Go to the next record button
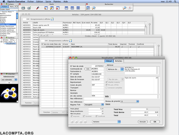Viewport: 179px width, 135px height. [81, 122]
